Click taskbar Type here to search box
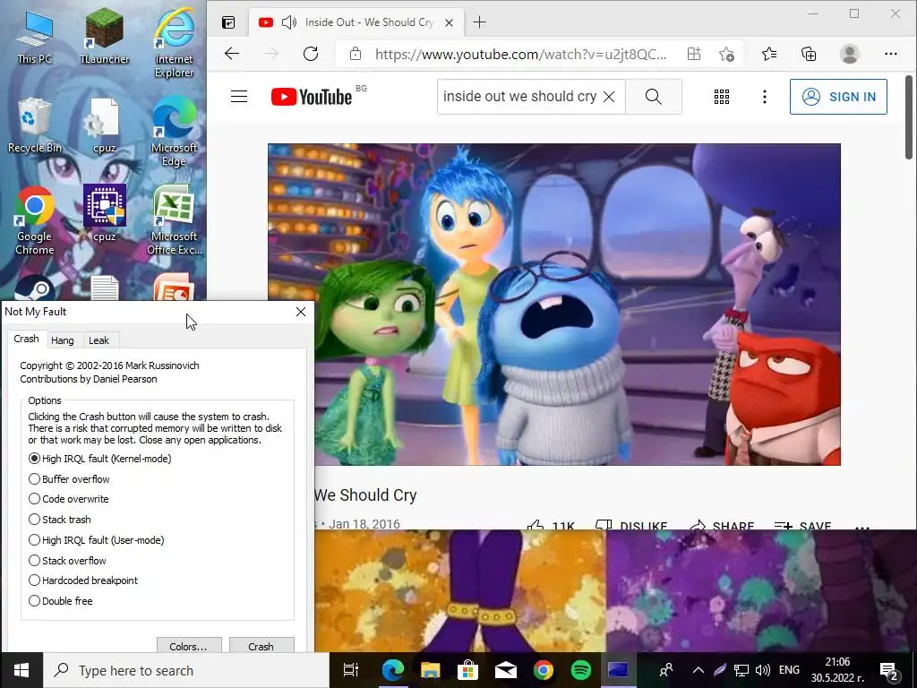917x688 pixels. 186,670
